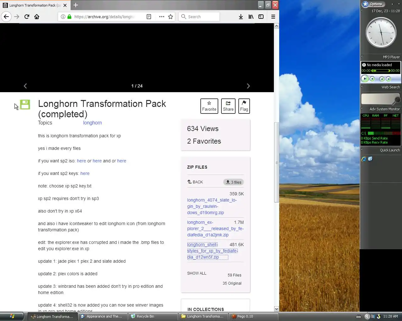Open the browser downloads arrow icon
The image size is (402, 321).
(241, 17)
